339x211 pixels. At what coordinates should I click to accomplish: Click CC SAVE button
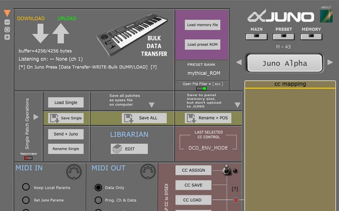(x=193, y=185)
